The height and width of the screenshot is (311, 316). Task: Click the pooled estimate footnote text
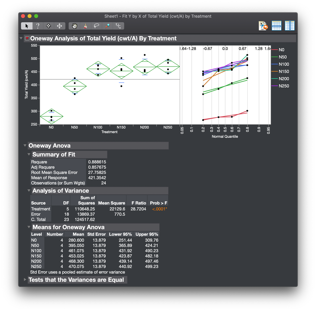pyautogui.click(x=77, y=272)
